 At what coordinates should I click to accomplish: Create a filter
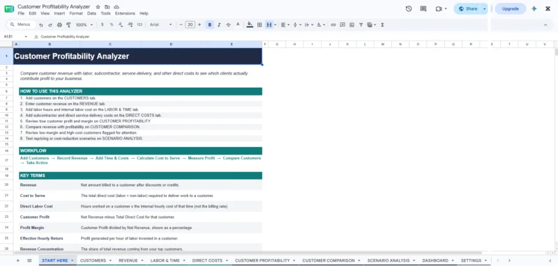[361, 25]
